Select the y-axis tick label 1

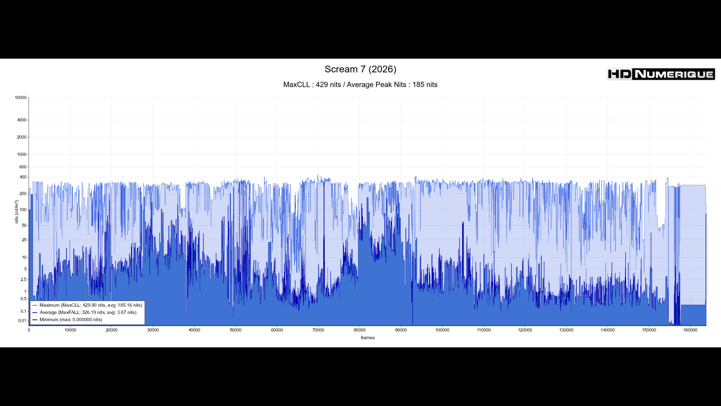[26, 292]
